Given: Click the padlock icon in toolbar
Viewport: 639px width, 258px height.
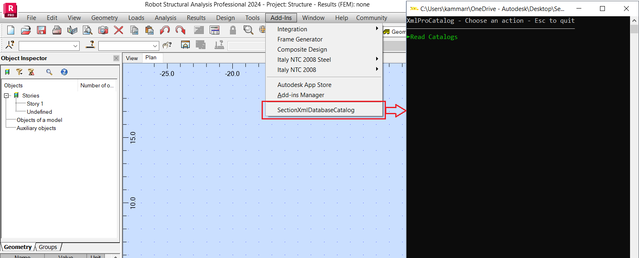Looking at the screenshot, I should coord(233,30).
